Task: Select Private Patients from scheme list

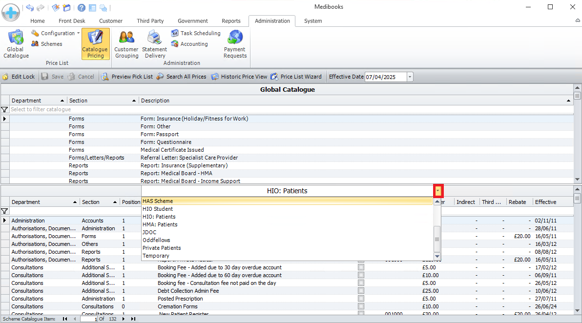Action: click(x=162, y=248)
